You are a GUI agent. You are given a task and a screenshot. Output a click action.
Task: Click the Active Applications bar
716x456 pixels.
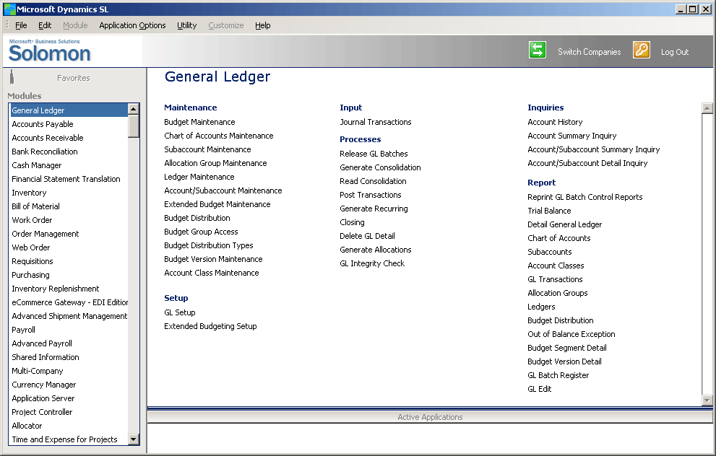tap(430, 417)
